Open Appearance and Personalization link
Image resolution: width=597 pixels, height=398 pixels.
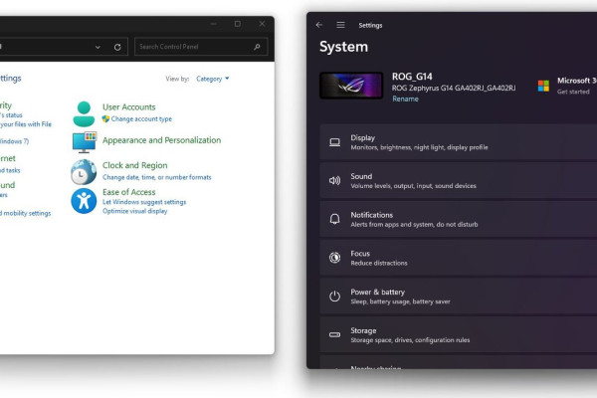pos(162,140)
